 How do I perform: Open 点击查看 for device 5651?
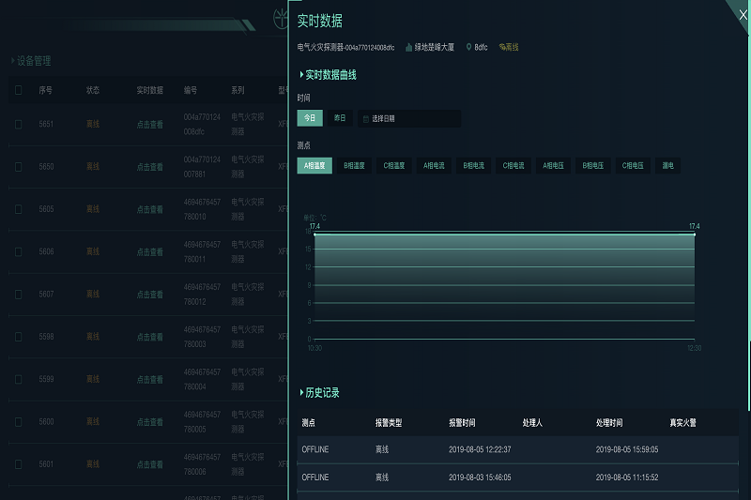point(150,125)
